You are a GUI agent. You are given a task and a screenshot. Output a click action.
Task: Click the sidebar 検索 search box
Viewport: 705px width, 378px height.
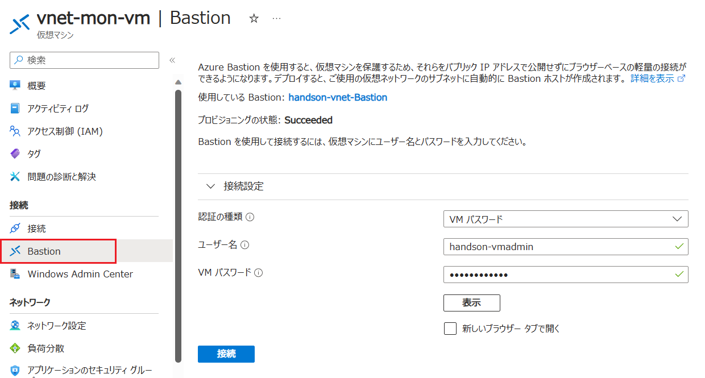click(x=85, y=60)
